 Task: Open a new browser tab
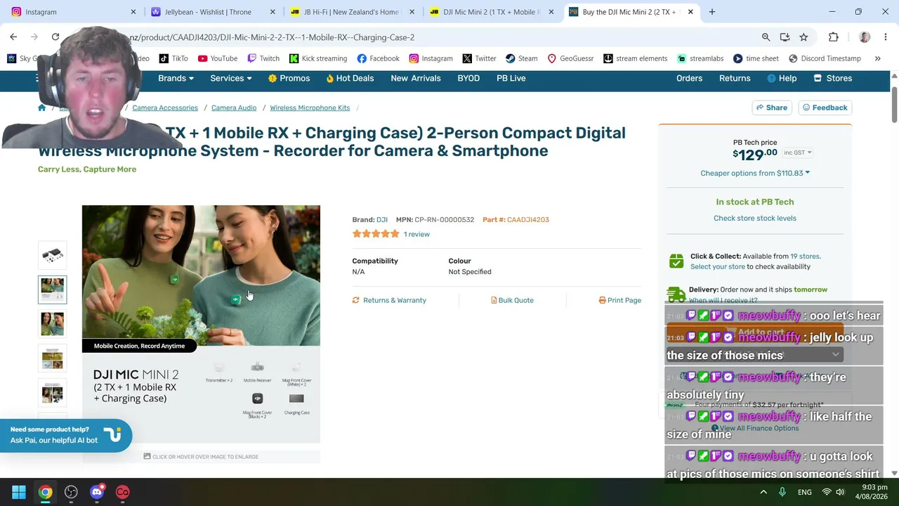[x=712, y=12]
